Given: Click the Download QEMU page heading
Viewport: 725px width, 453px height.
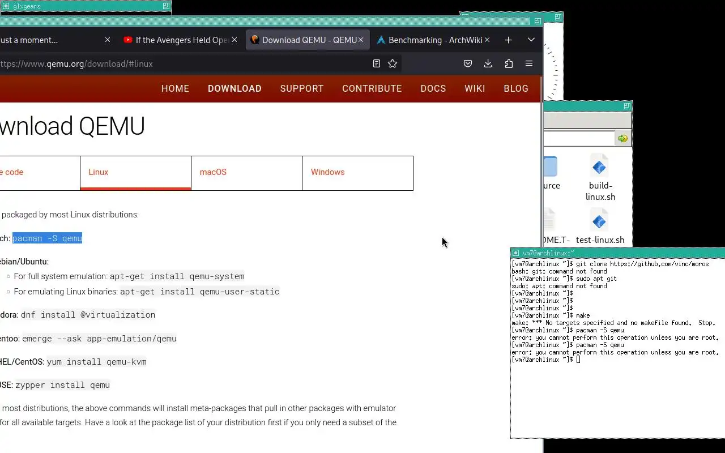Looking at the screenshot, I should [x=72, y=126].
